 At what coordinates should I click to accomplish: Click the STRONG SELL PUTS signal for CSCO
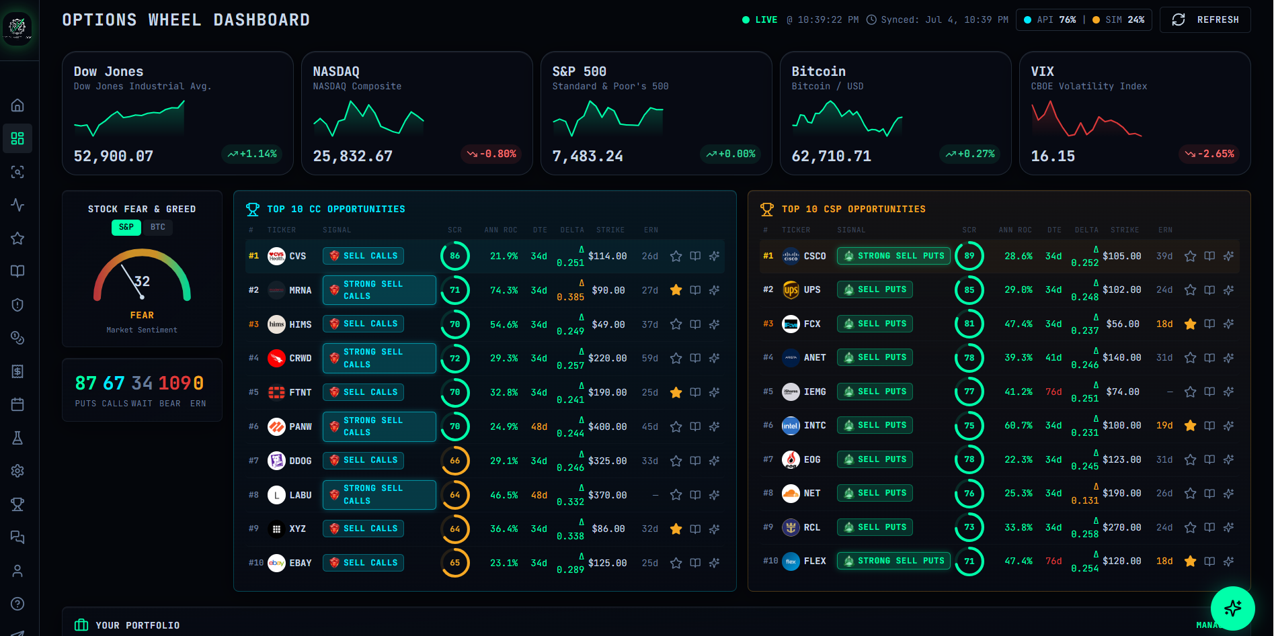pos(893,256)
